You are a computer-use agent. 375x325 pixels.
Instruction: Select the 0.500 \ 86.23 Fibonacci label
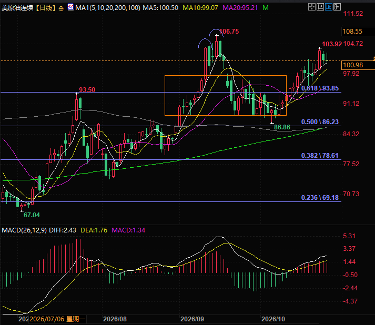(320, 122)
